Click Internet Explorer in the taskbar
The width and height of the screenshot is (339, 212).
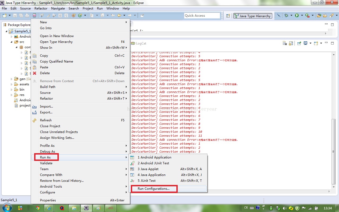coord(49,208)
